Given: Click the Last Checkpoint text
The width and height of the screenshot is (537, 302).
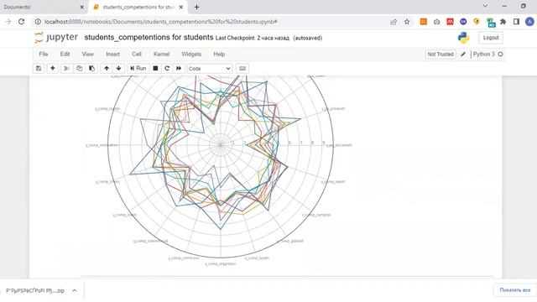Looking at the screenshot, I should click(x=252, y=38).
